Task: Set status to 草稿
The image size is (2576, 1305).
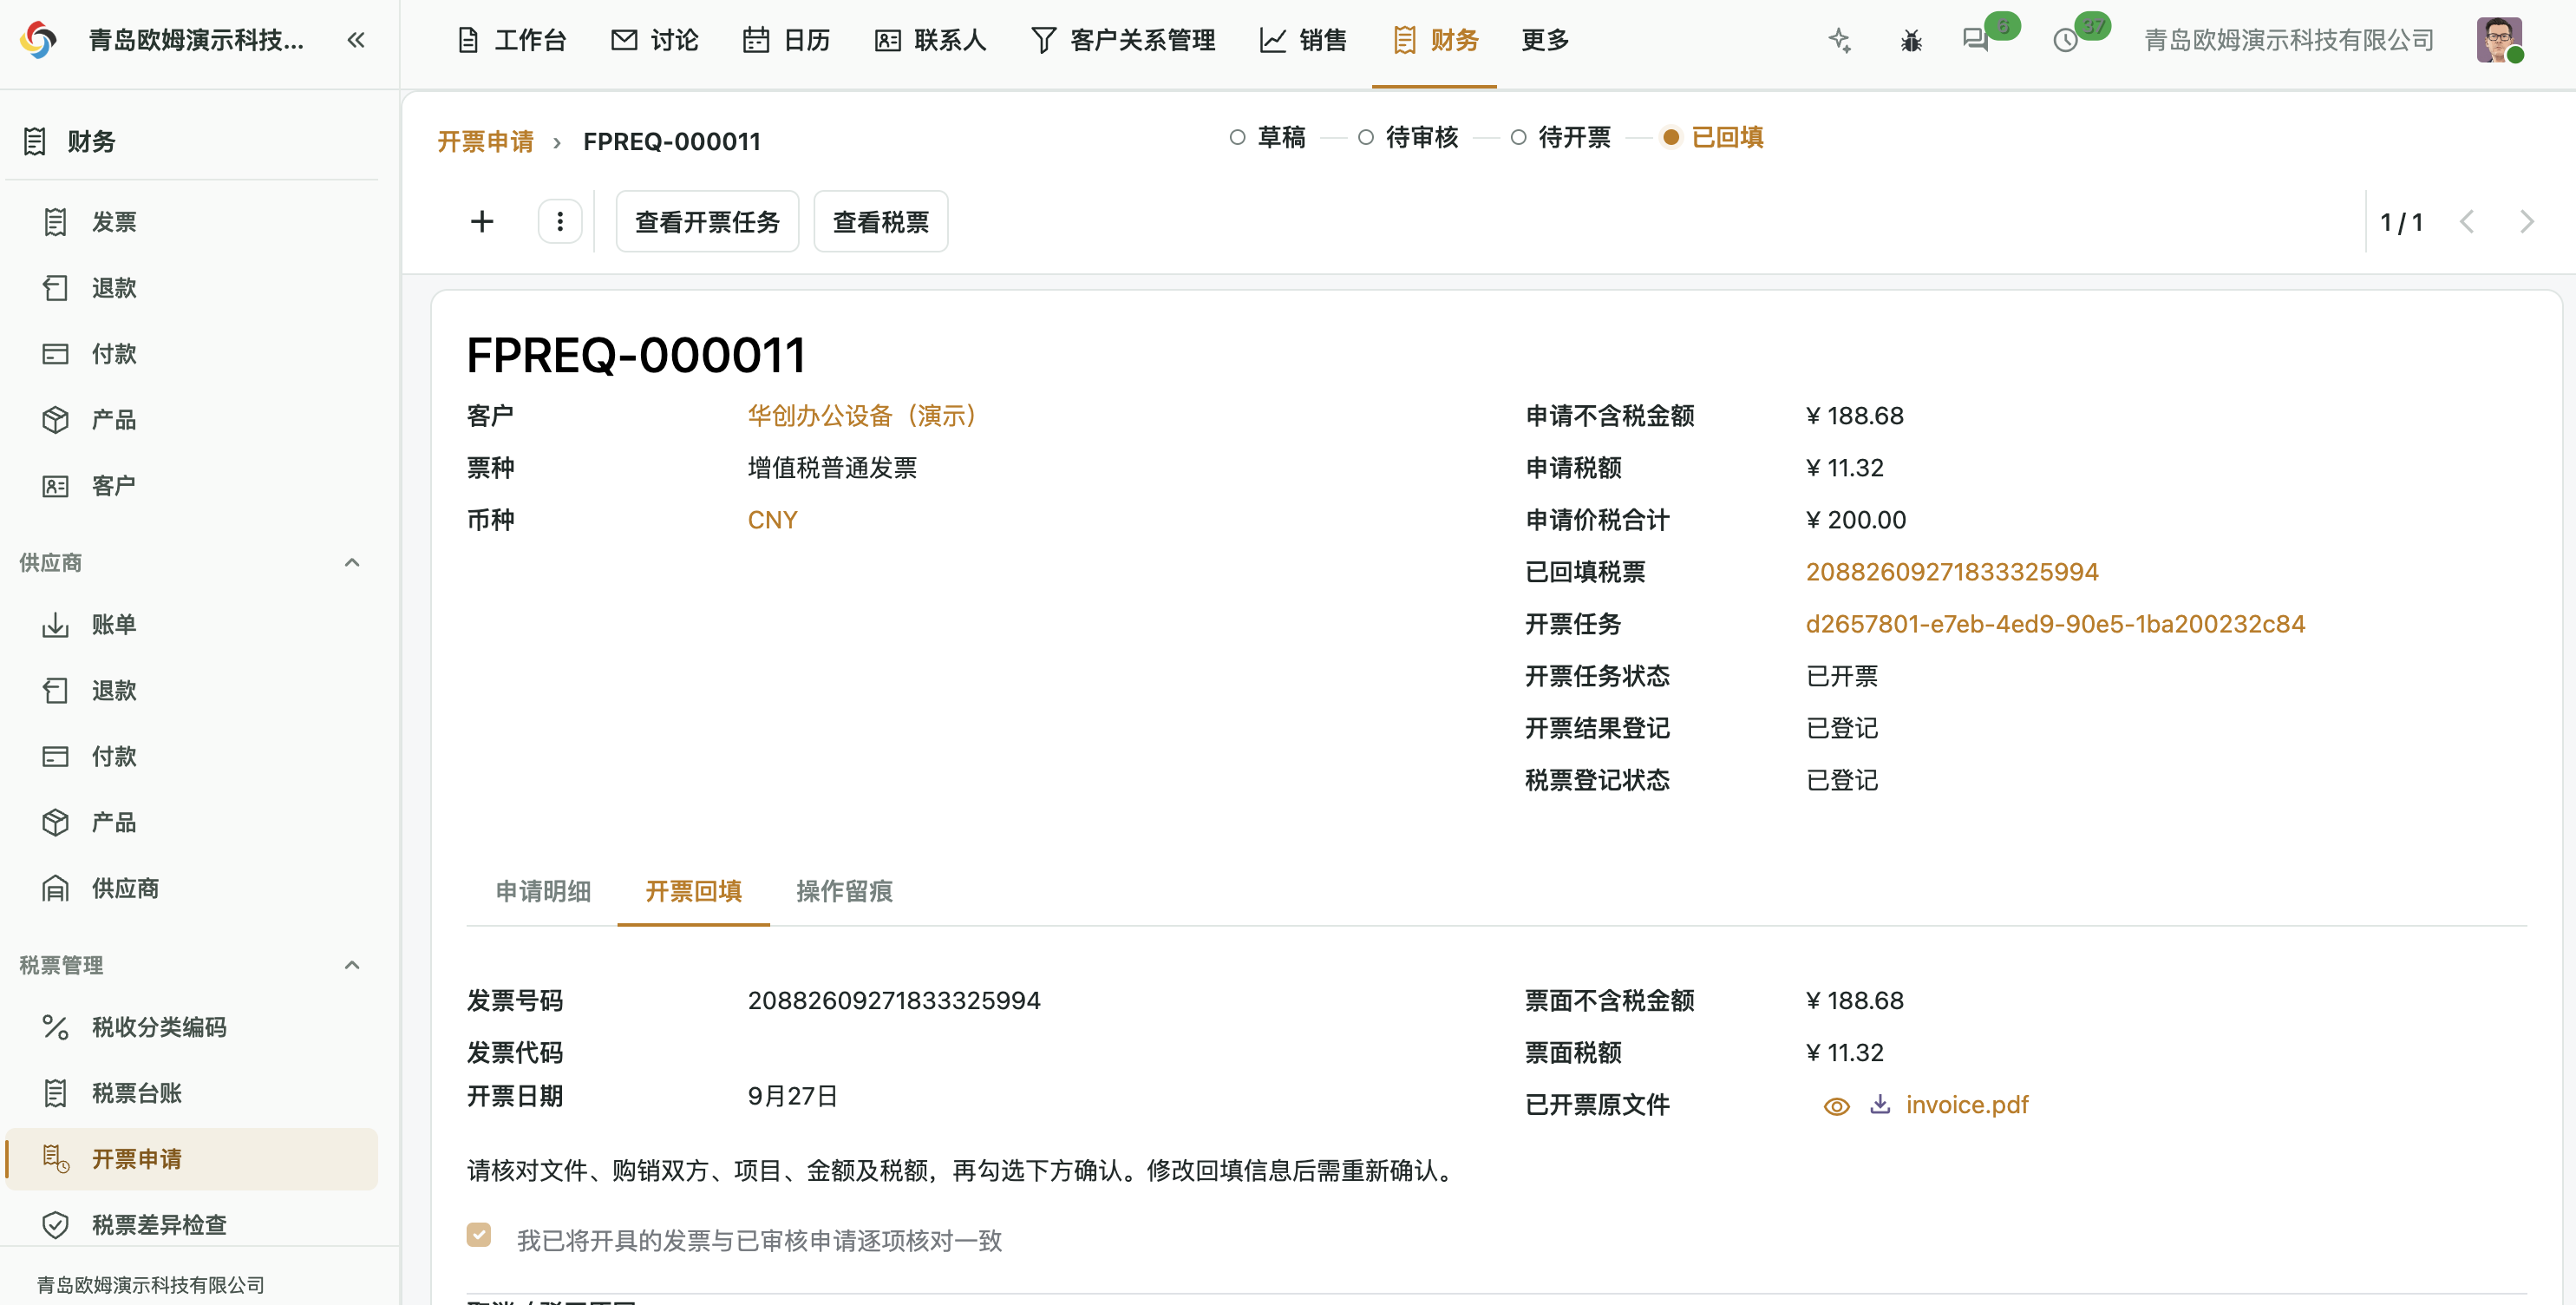Action: 1268,137
